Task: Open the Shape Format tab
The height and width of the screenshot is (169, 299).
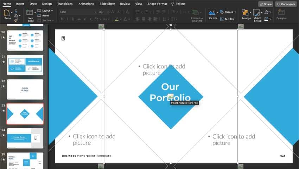Action: click(x=157, y=4)
